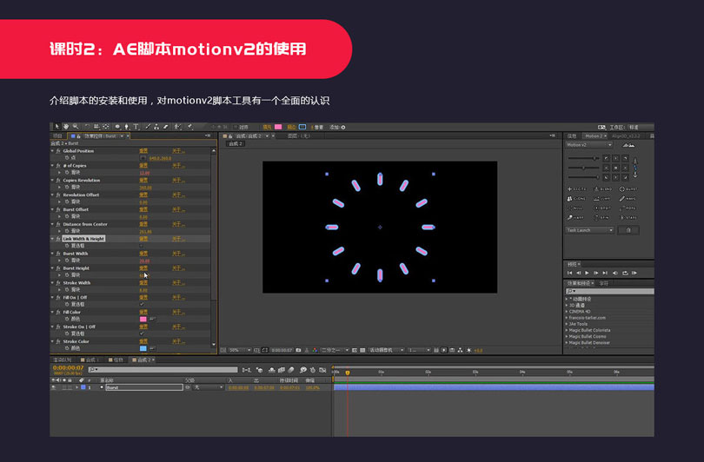Select the Hand tool
Viewport: 704px width, 462px height.
66,127
